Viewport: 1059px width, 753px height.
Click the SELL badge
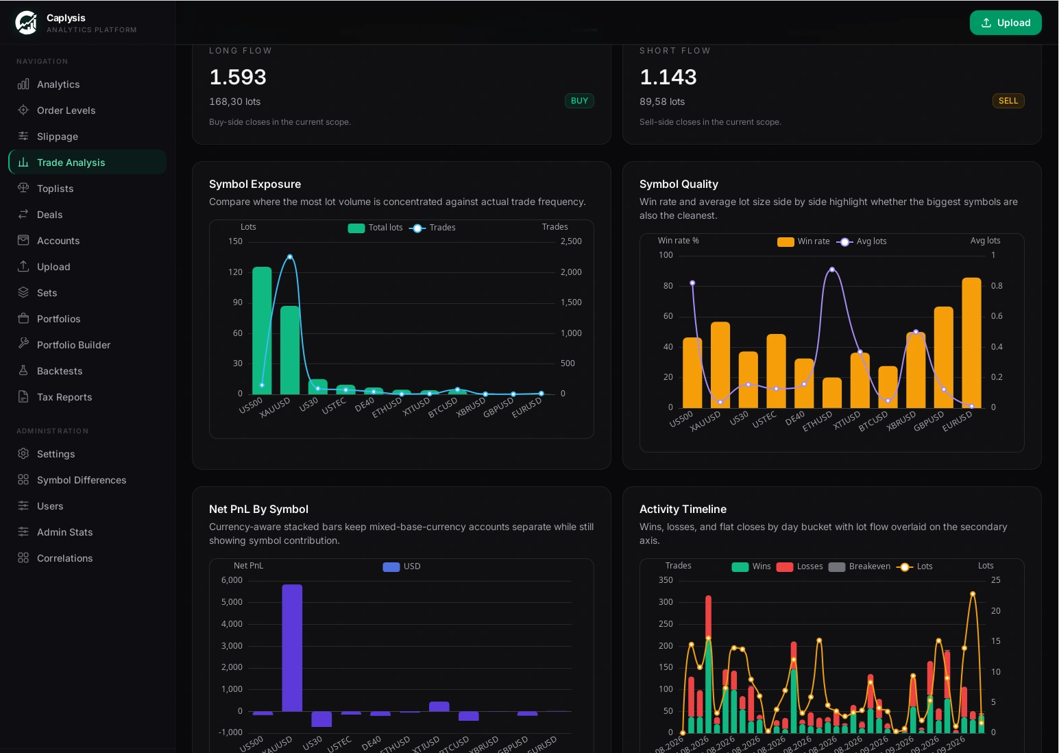[1008, 101]
